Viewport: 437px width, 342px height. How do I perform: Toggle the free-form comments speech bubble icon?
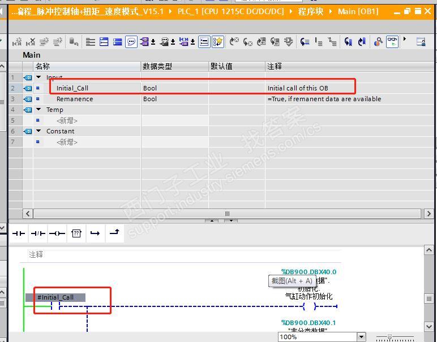pyautogui.click(x=131, y=42)
